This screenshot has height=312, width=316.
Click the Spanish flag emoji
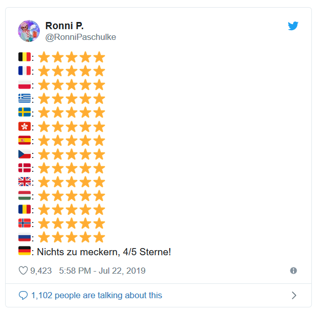24,140
